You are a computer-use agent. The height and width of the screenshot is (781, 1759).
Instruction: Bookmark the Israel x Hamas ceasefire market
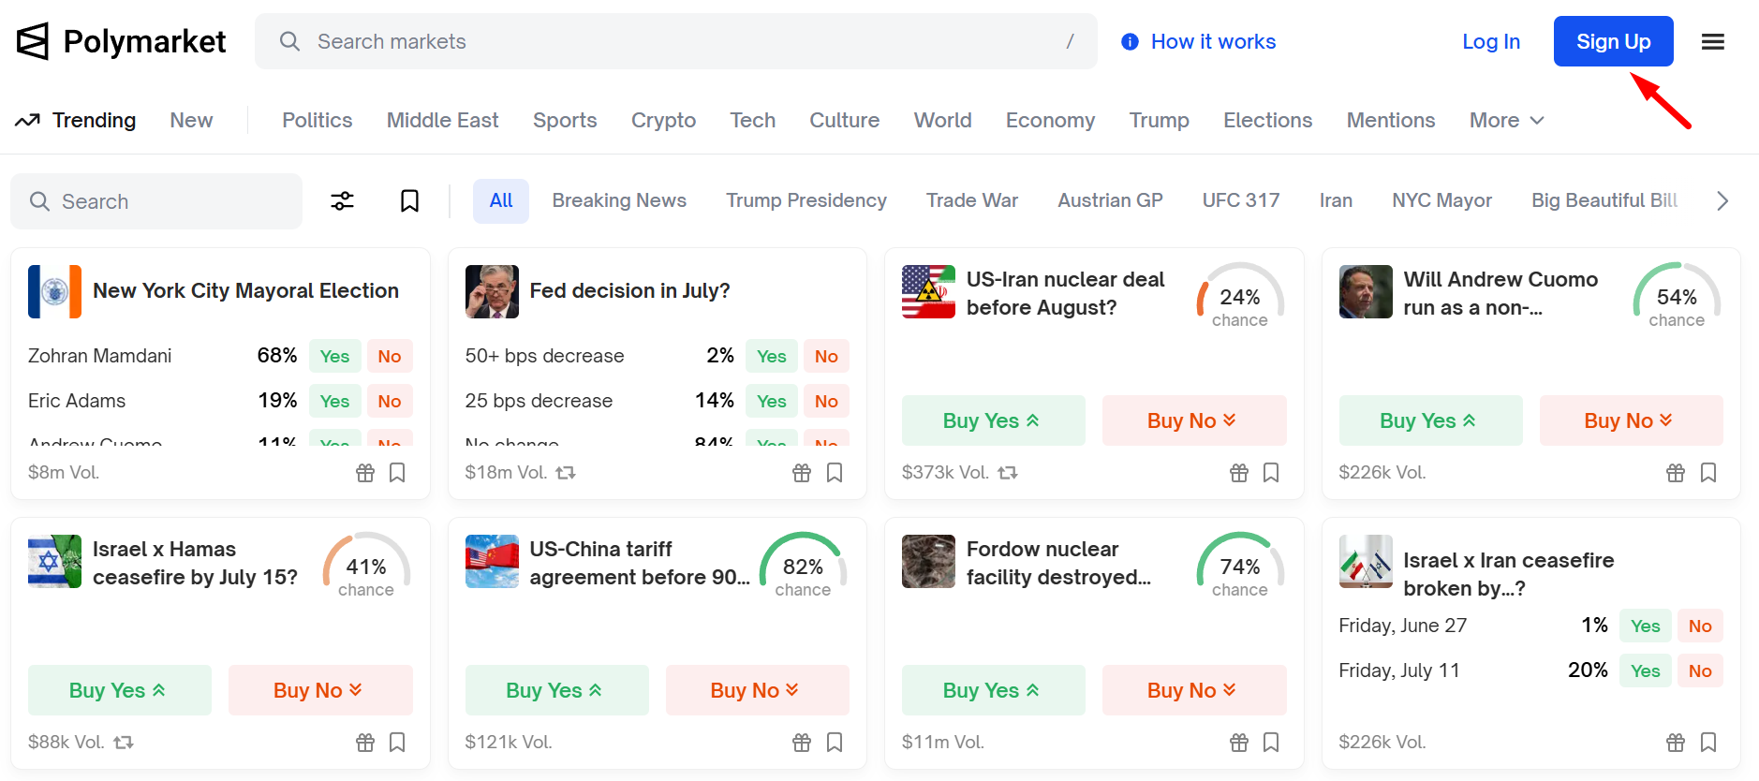[x=397, y=743]
